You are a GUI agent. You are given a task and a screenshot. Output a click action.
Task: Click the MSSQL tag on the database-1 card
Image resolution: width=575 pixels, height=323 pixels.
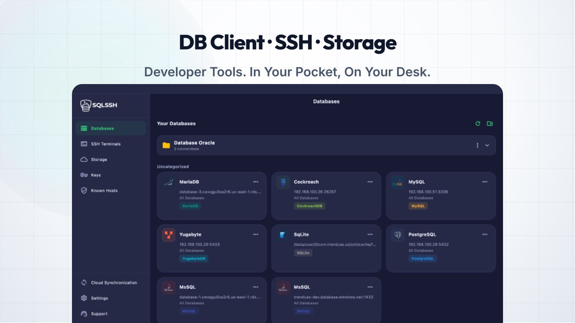pos(189,311)
